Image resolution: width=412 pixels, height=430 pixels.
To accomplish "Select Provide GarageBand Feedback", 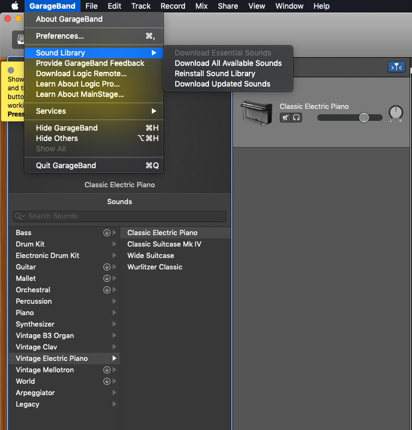I will click(x=94, y=63).
